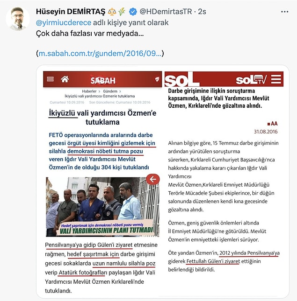
Task: Open Hüseyin Demirtaş profile avatar
Action: coord(17,19)
